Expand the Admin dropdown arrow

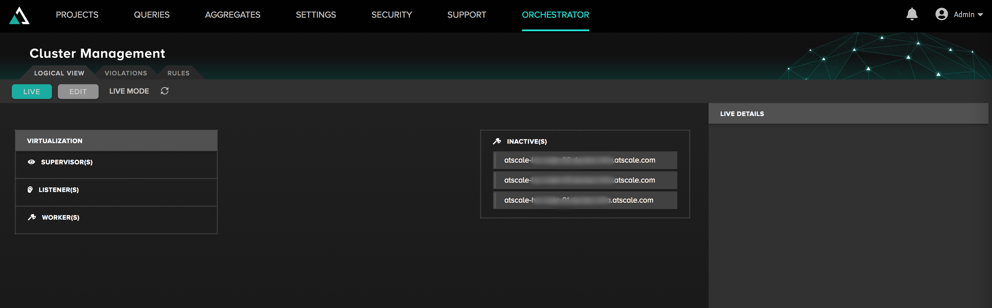point(980,15)
